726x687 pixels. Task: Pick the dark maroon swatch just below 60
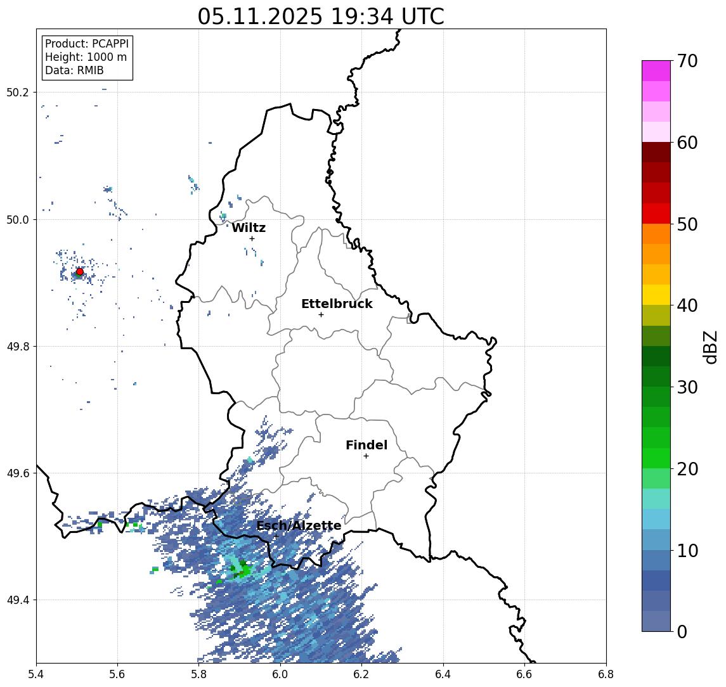pyautogui.click(x=656, y=152)
